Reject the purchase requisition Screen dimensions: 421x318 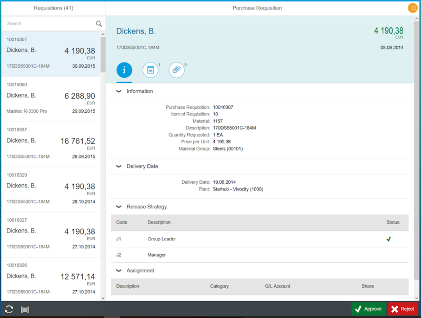[x=403, y=309]
